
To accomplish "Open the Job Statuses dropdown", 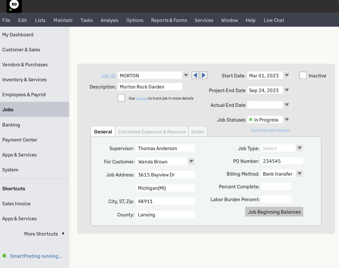I will click(287, 120).
